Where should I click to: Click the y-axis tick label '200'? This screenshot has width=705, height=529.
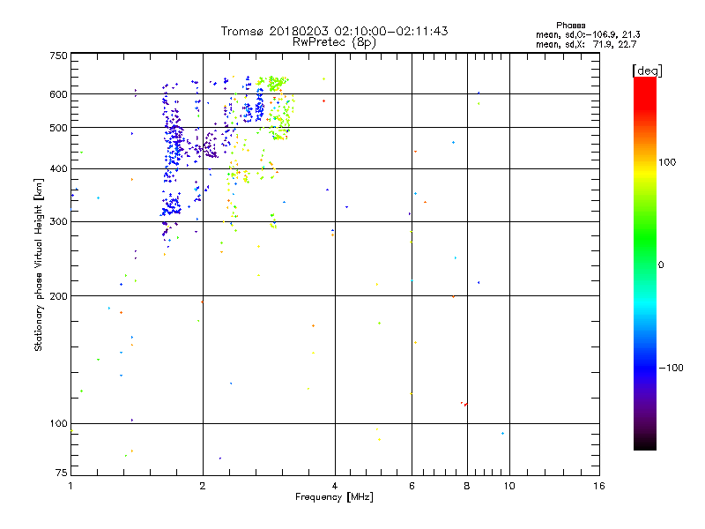58,296
